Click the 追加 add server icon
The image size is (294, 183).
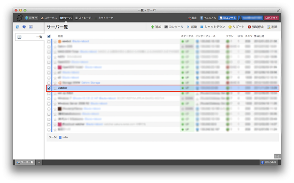coord(152,27)
